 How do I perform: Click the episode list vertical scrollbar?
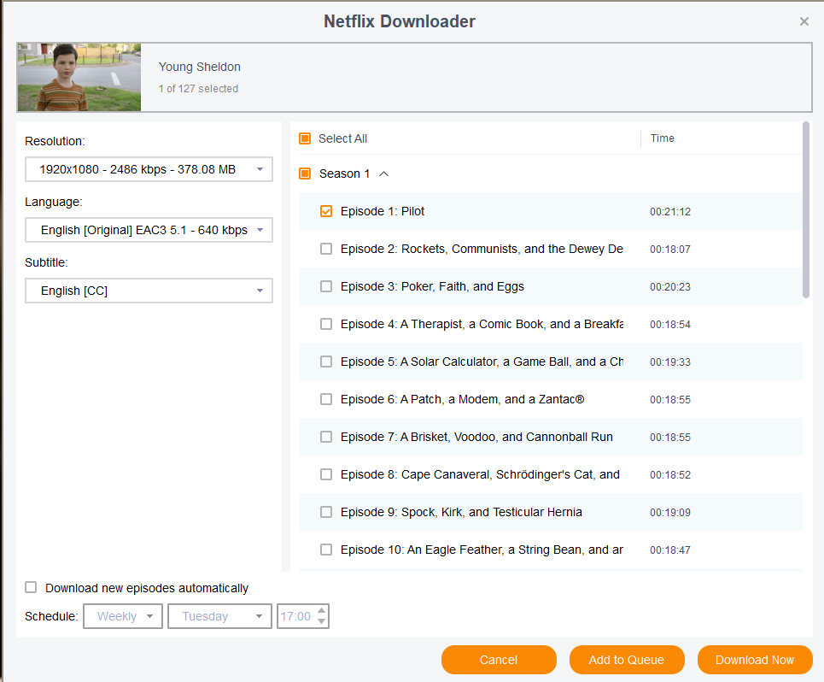806,210
